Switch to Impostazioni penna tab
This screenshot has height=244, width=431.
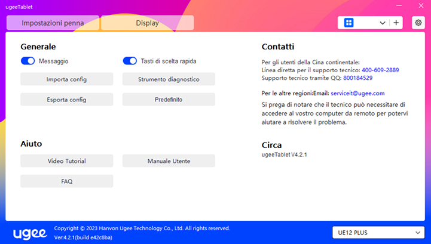tap(53, 23)
